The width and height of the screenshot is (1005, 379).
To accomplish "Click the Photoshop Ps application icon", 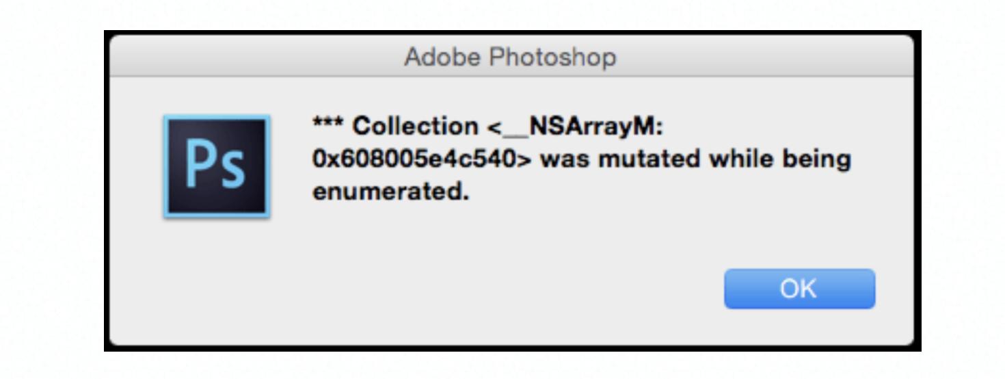I will (217, 166).
